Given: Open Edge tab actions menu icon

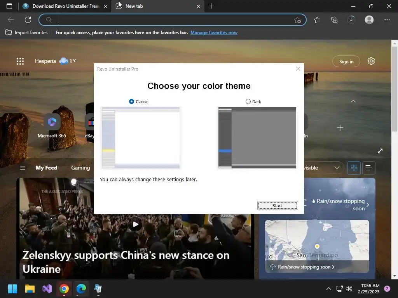Looking at the screenshot, I should [9, 6].
